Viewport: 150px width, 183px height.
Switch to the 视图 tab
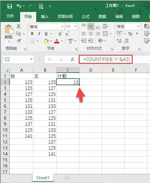point(136,16)
